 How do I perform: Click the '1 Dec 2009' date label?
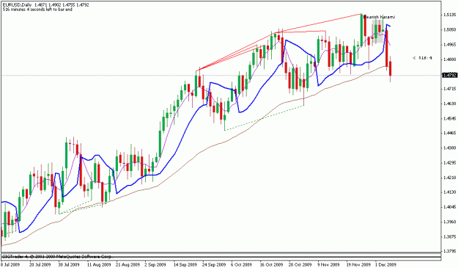(x=385, y=264)
